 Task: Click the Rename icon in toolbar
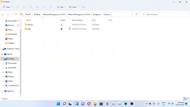[38, 7]
